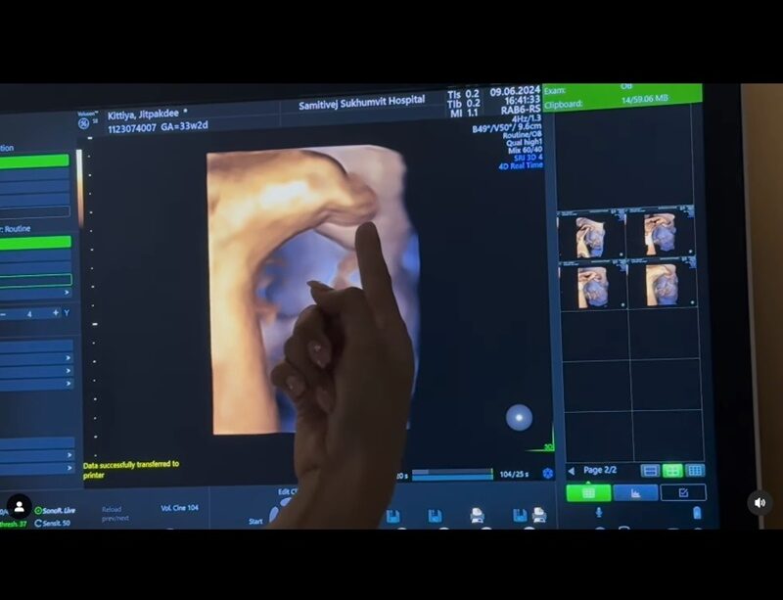The image size is (783, 600).
Task: Mute the video with the speaker icon
Action: (760, 502)
